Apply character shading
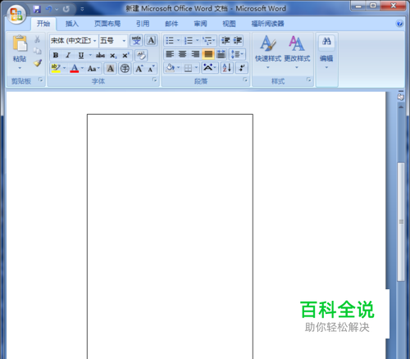Image resolution: width=410 pixels, height=359 pixels. (110, 68)
